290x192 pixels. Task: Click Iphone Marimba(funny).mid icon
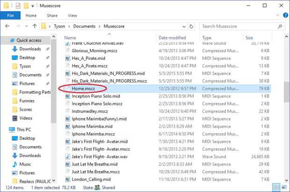pyautogui.click(x=68, y=119)
